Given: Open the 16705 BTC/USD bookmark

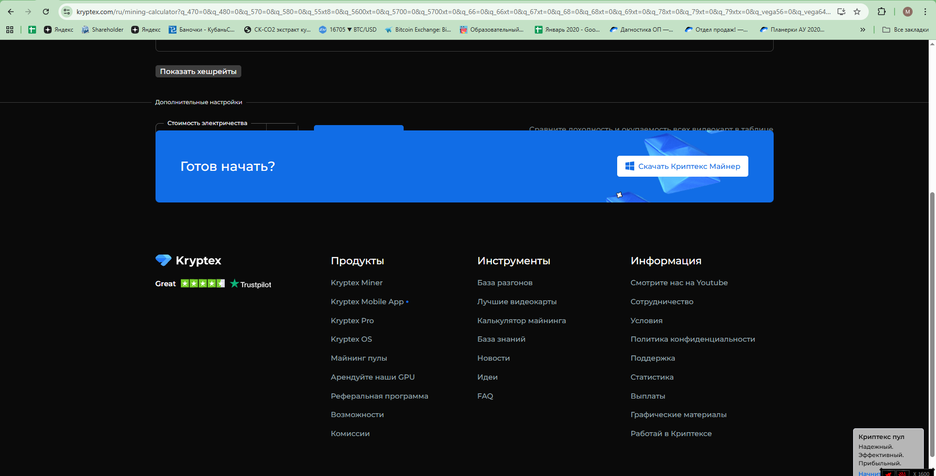Looking at the screenshot, I should 348,30.
